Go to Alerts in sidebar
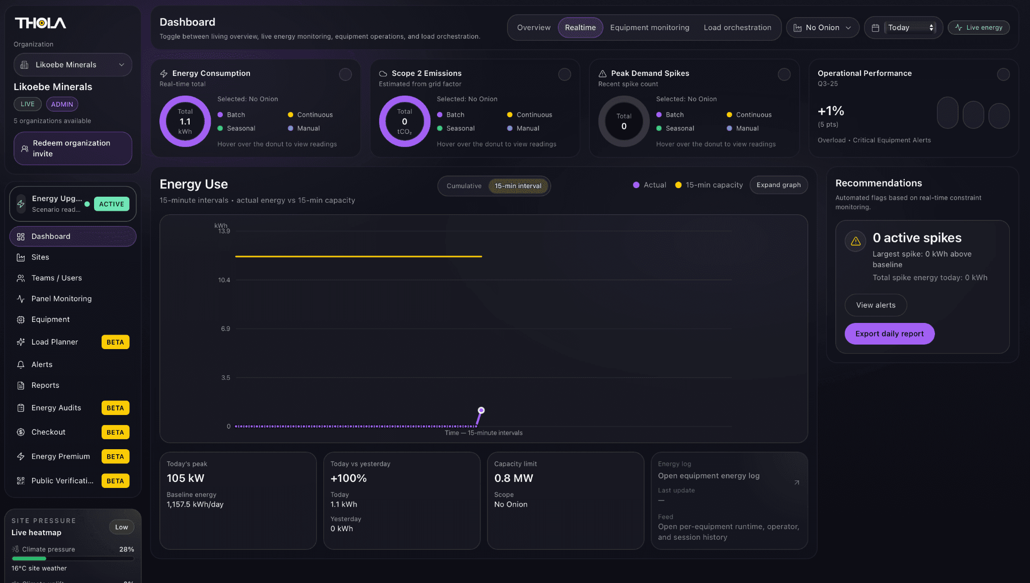Image resolution: width=1030 pixels, height=583 pixels. [x=73, y=365]
